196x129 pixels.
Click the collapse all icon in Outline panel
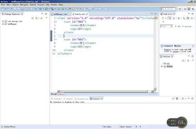point(183,61)
